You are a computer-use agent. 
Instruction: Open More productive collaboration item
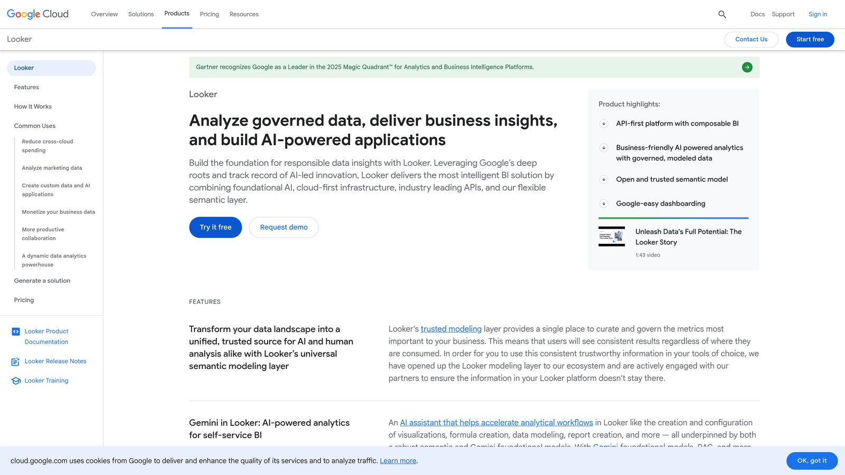coord(43,234)
